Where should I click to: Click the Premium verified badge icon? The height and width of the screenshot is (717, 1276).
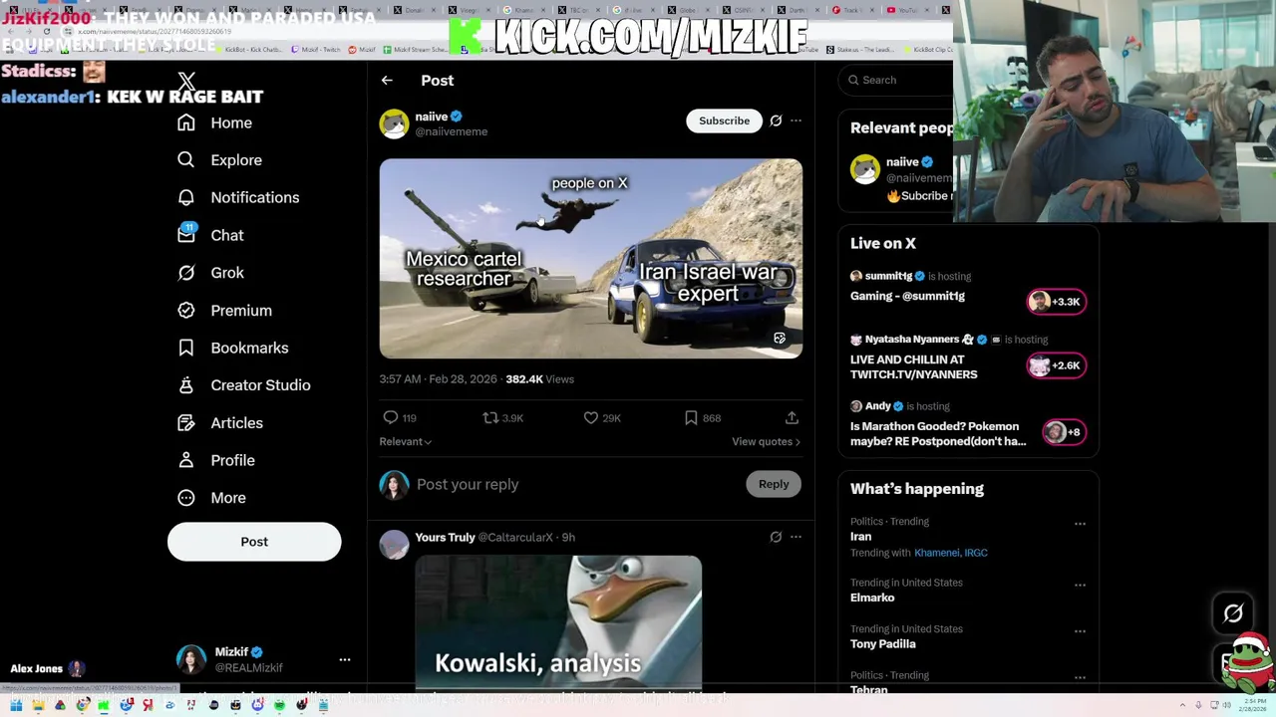(186, 311)
